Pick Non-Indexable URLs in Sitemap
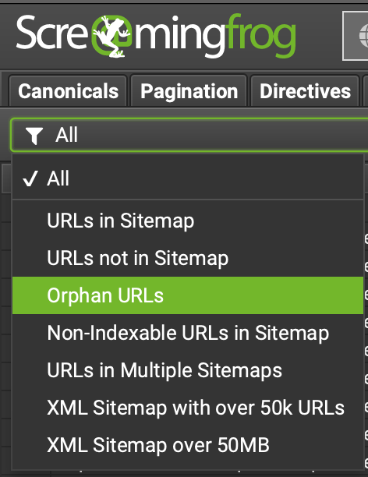The image size is (368, 477). click(x=188, y=333)
